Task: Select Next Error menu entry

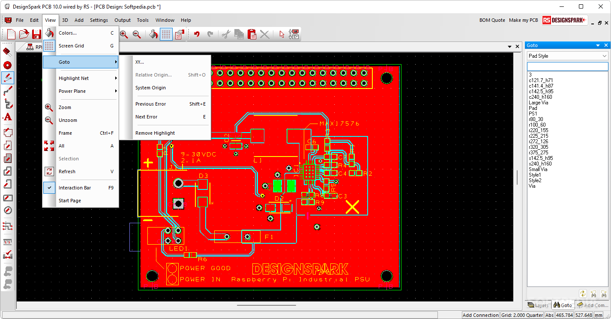Action: pos(165,117)
